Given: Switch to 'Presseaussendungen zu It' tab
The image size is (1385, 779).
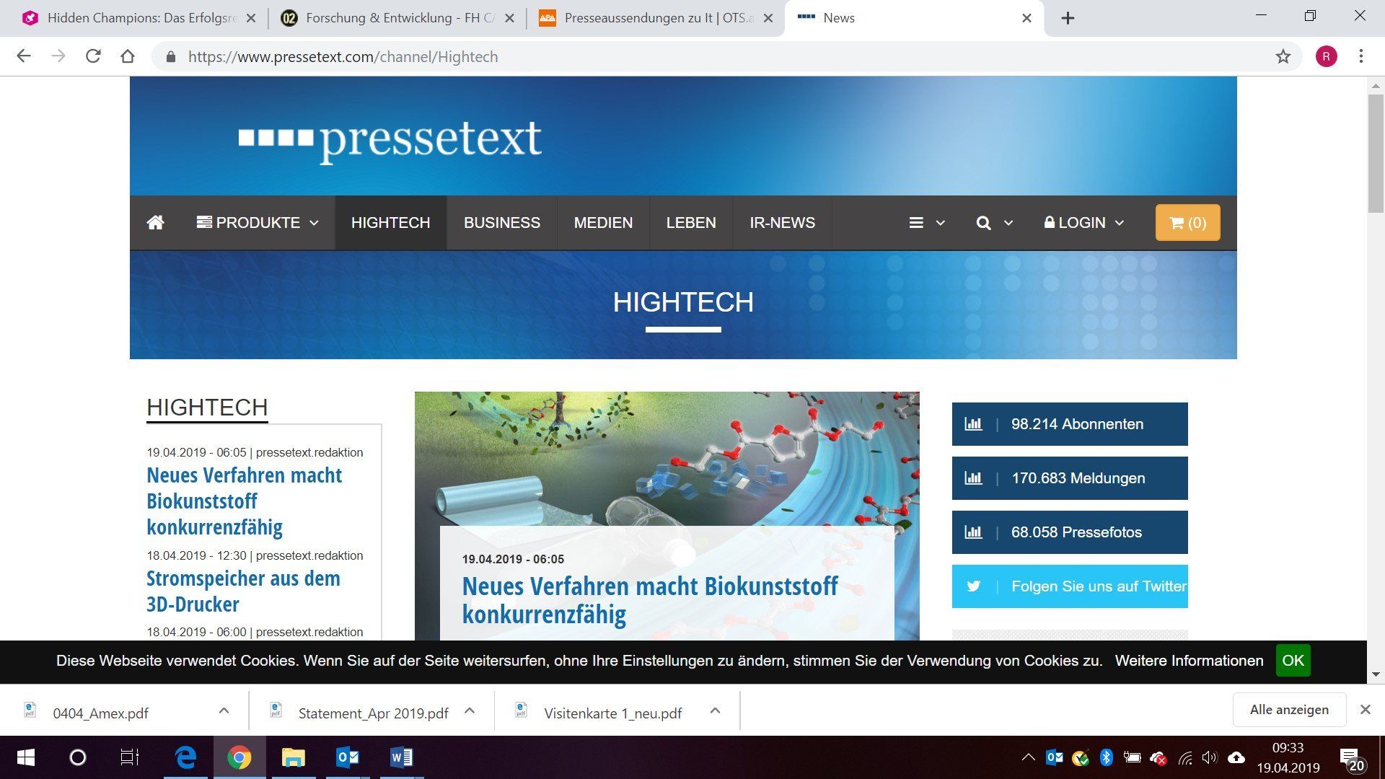Looking at the screenshot, I should click(657, 18).
